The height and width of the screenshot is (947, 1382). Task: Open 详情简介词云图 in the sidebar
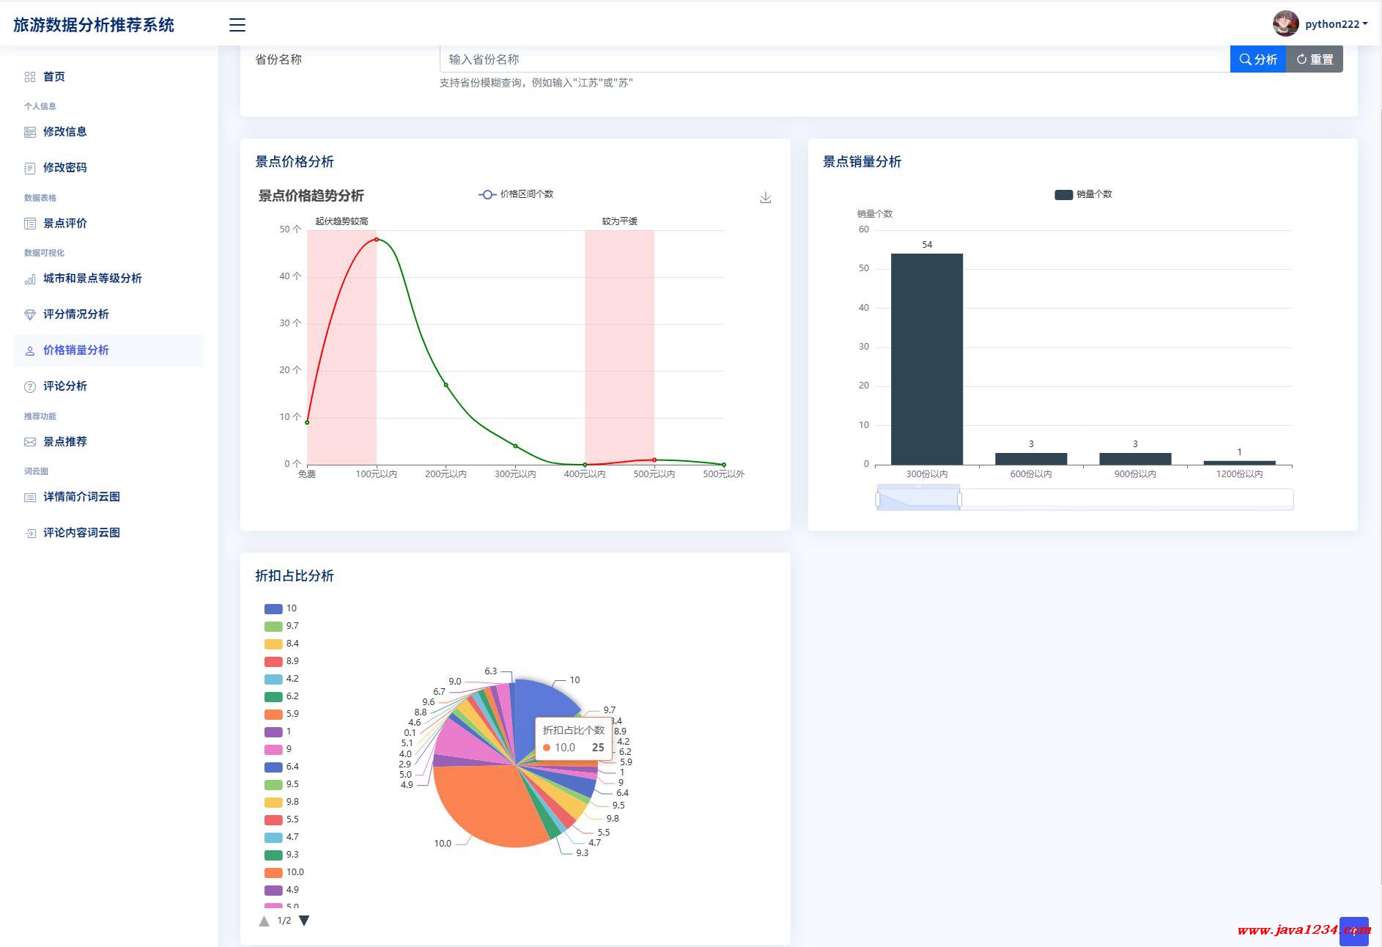point(81,497)
